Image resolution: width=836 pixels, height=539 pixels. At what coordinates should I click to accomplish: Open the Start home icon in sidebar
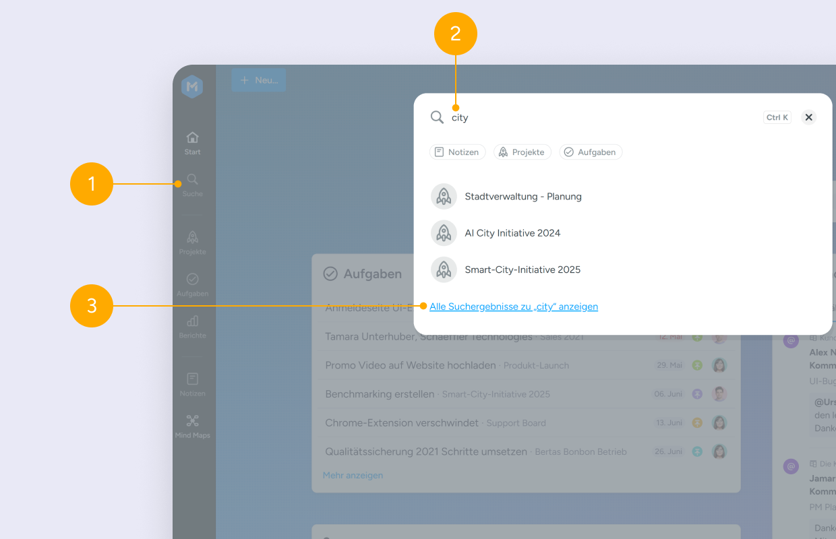coord(192,137)
